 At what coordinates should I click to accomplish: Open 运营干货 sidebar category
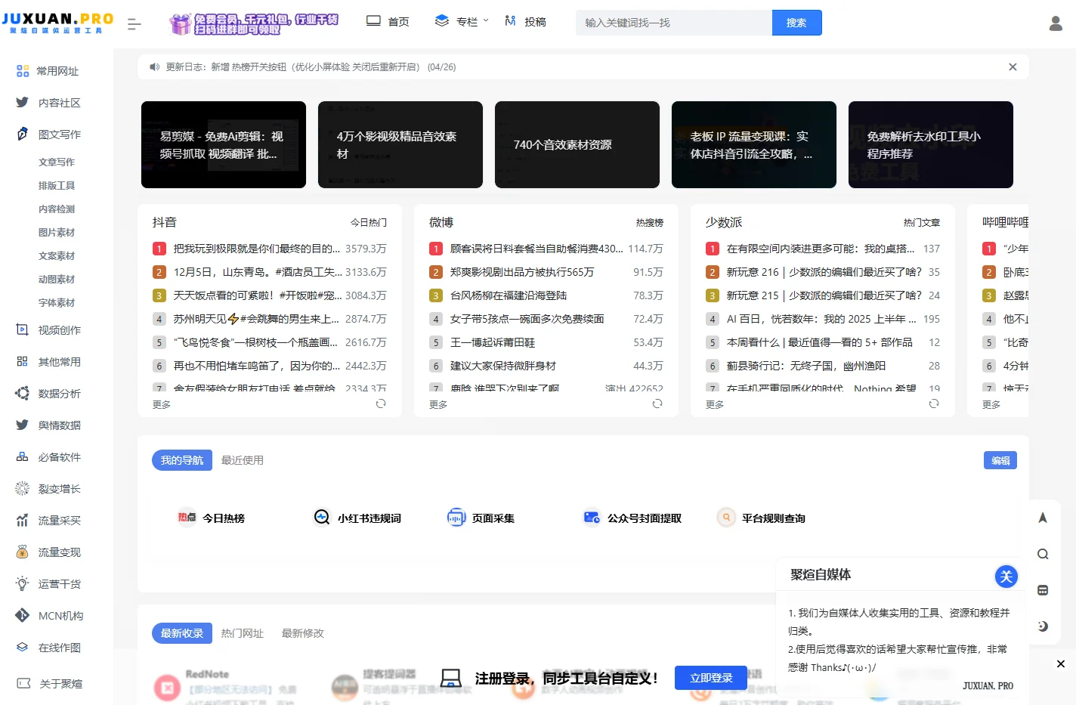coord(57,584)
